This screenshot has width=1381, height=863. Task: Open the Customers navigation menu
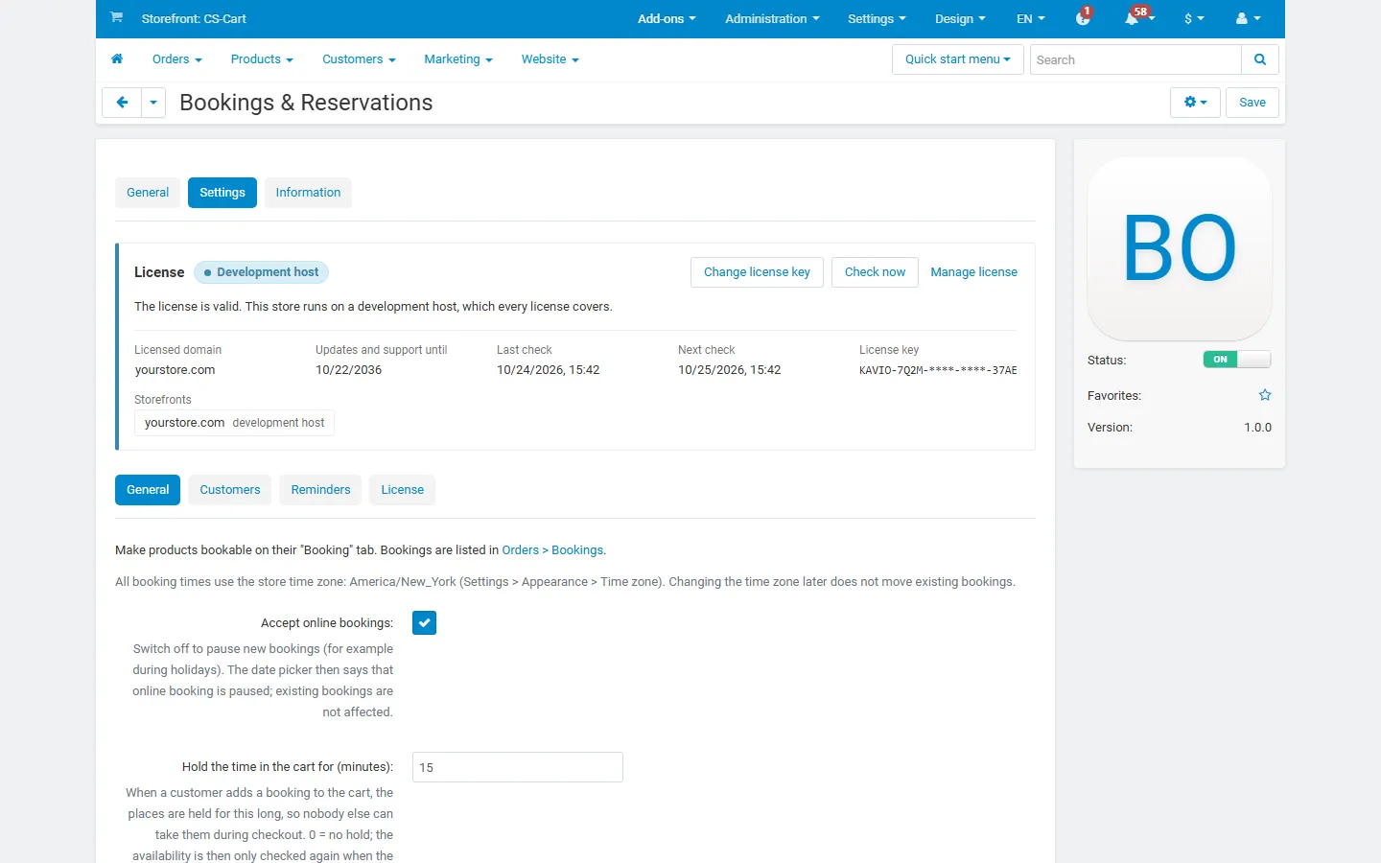(x=359, y=59)
